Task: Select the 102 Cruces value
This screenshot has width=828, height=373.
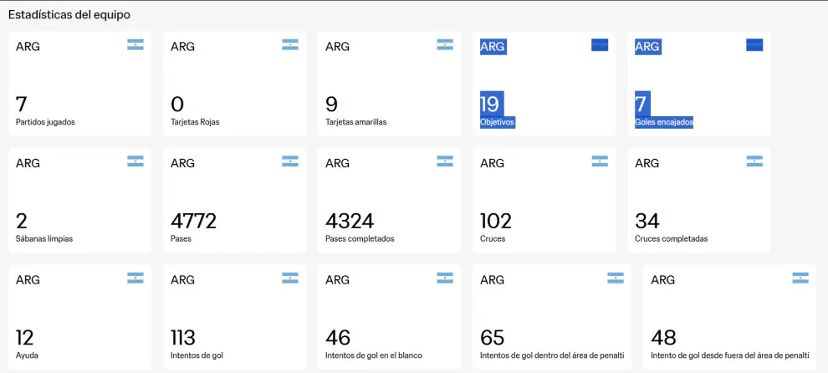Action: tap(496, 221)
